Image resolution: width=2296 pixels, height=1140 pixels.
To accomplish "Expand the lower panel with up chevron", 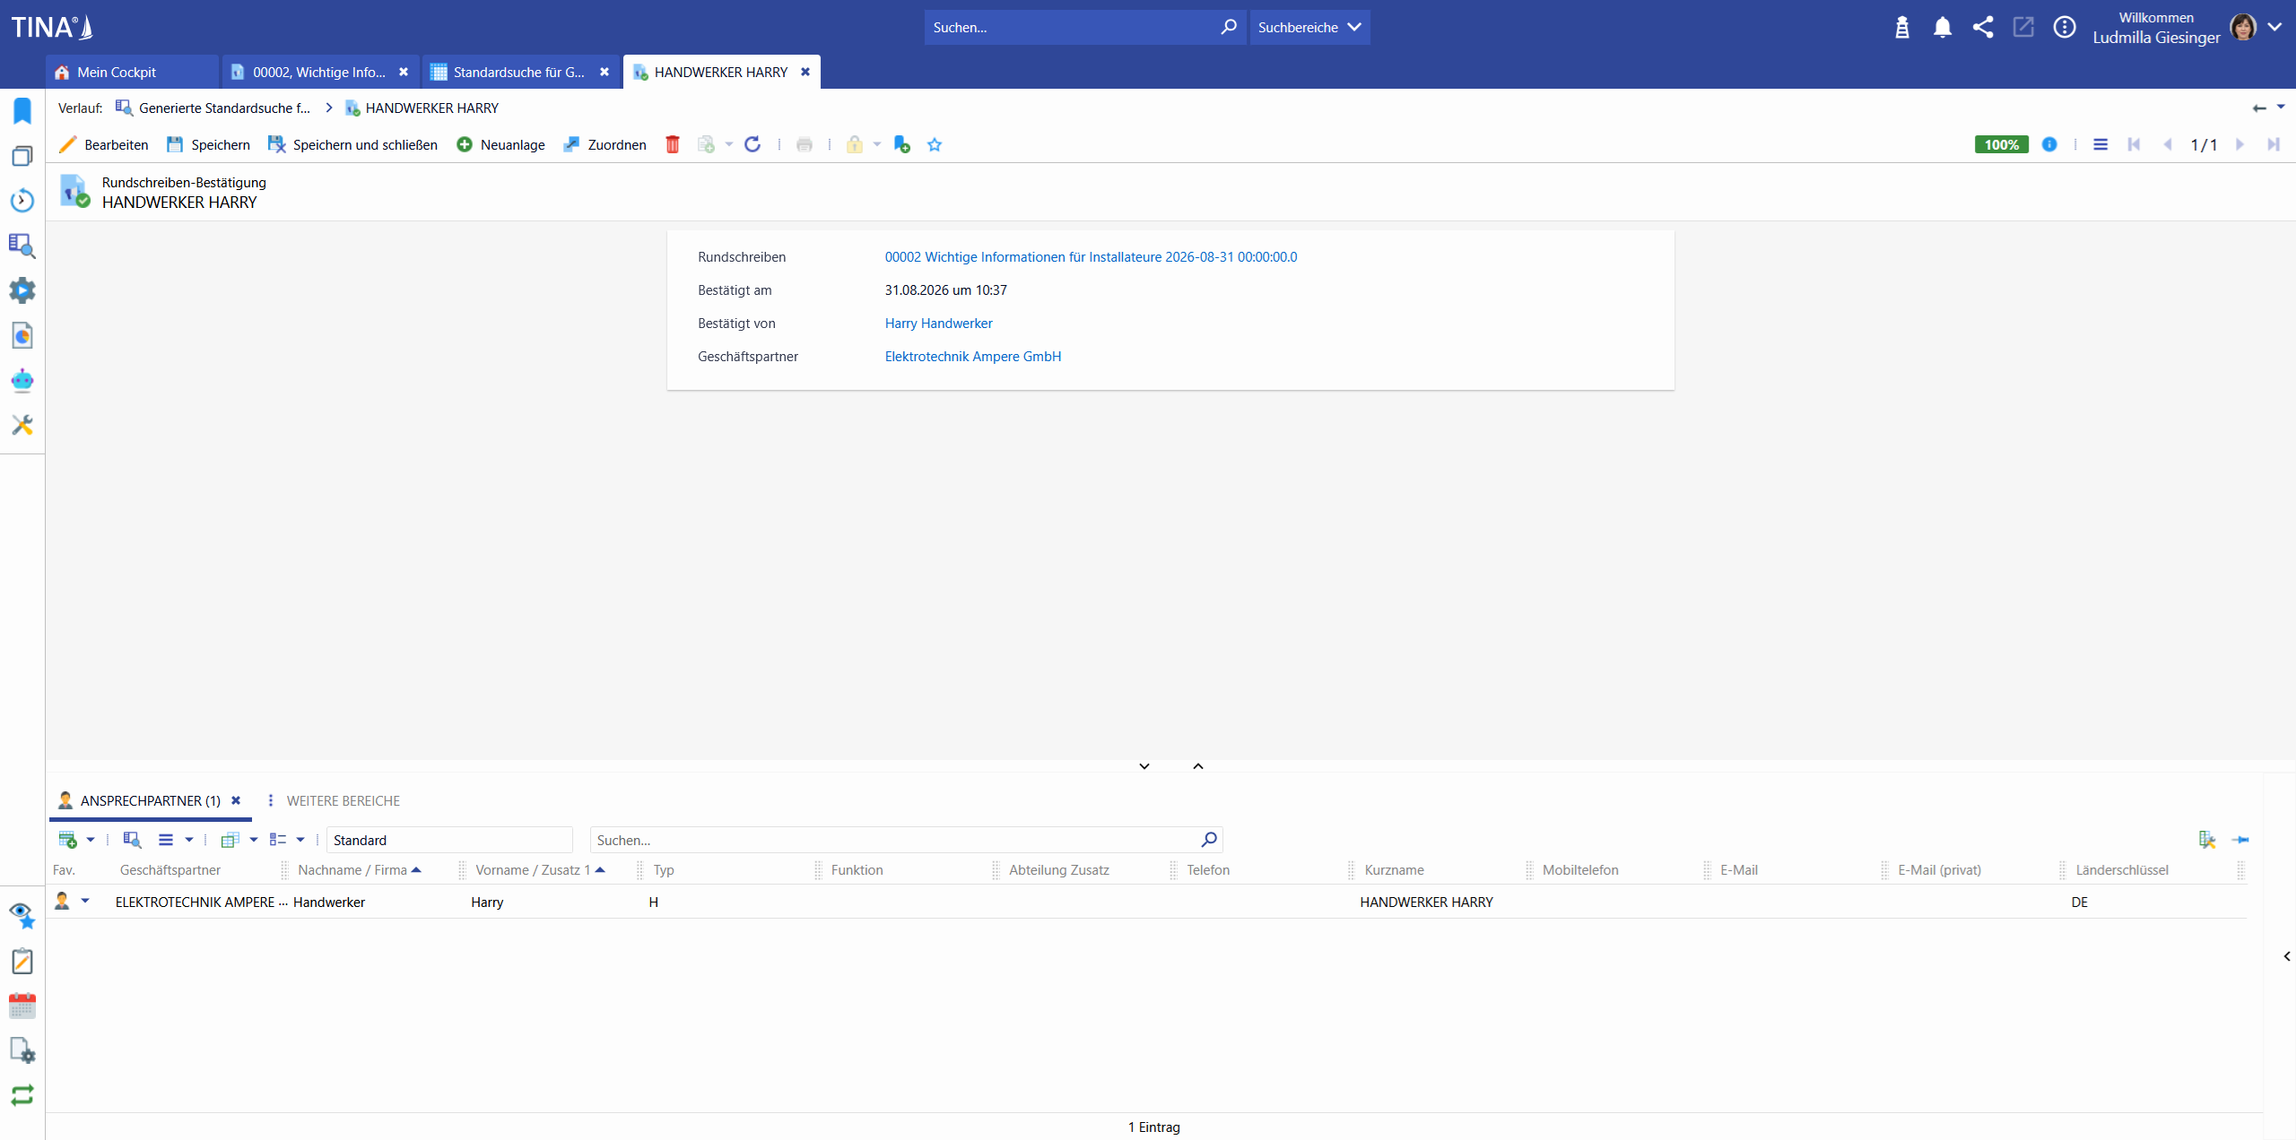I will (x=1198, y=766).
